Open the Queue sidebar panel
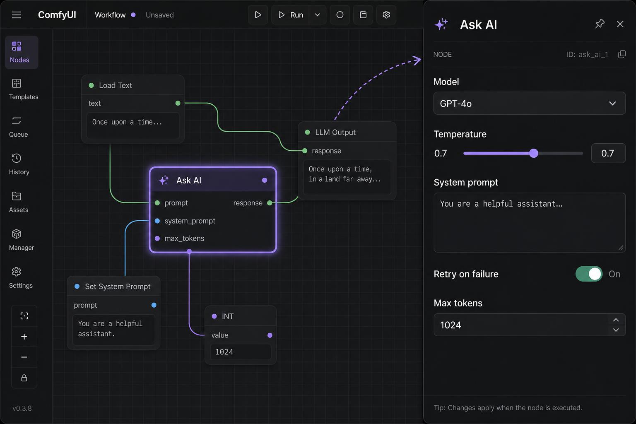 (x=19, y=127)
